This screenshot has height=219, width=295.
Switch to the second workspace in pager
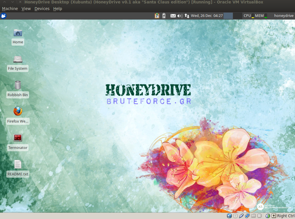point(237,16)
